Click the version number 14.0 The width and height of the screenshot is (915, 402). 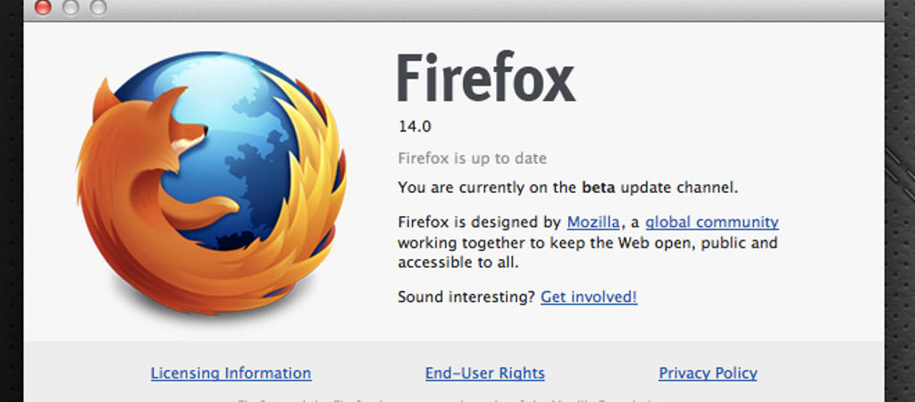click(x=415, y=126)
